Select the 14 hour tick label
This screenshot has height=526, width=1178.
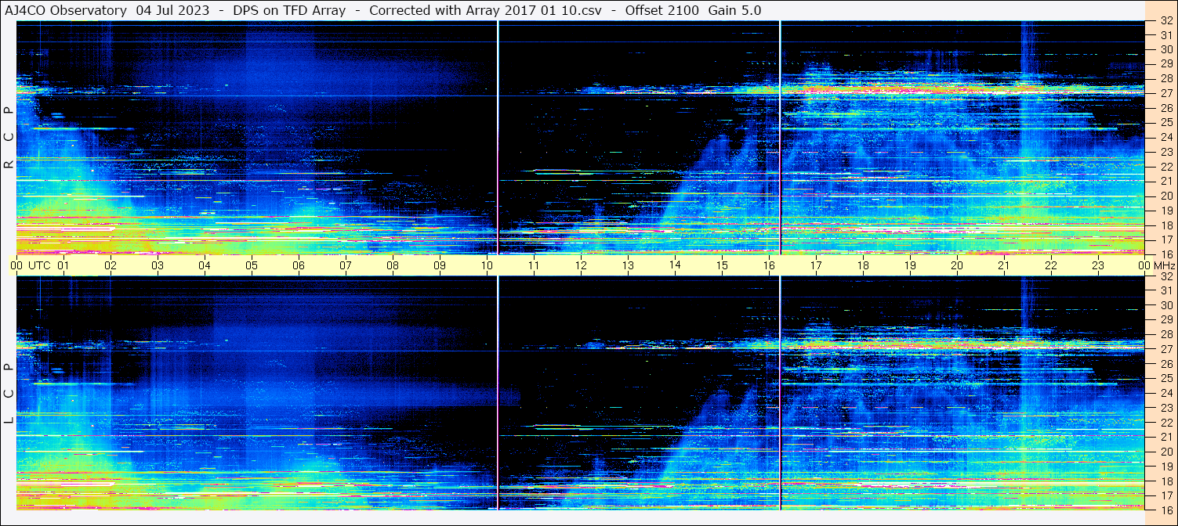click(x=675, y=265)
